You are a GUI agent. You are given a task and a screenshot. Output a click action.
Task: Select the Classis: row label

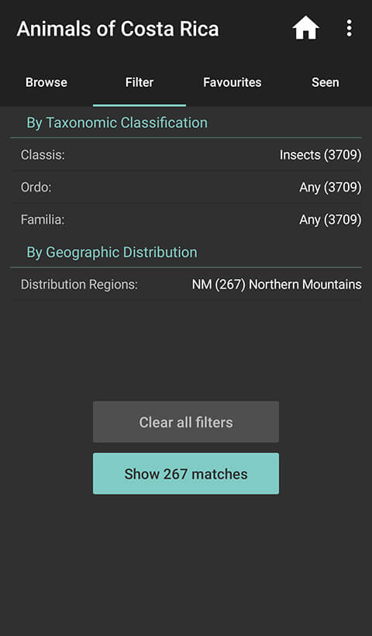tap(43, 155)
